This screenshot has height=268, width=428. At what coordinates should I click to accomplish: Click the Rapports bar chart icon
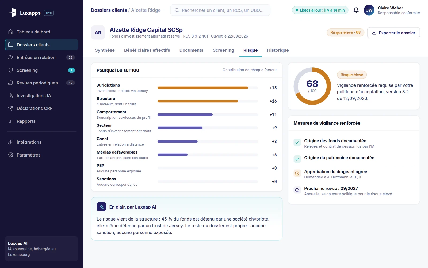[11, 121]
